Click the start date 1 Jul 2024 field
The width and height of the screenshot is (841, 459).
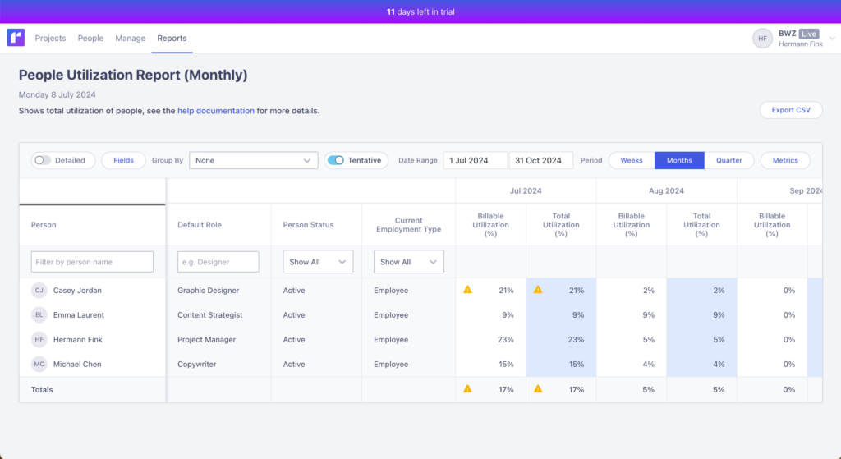[x=476, y=160]
